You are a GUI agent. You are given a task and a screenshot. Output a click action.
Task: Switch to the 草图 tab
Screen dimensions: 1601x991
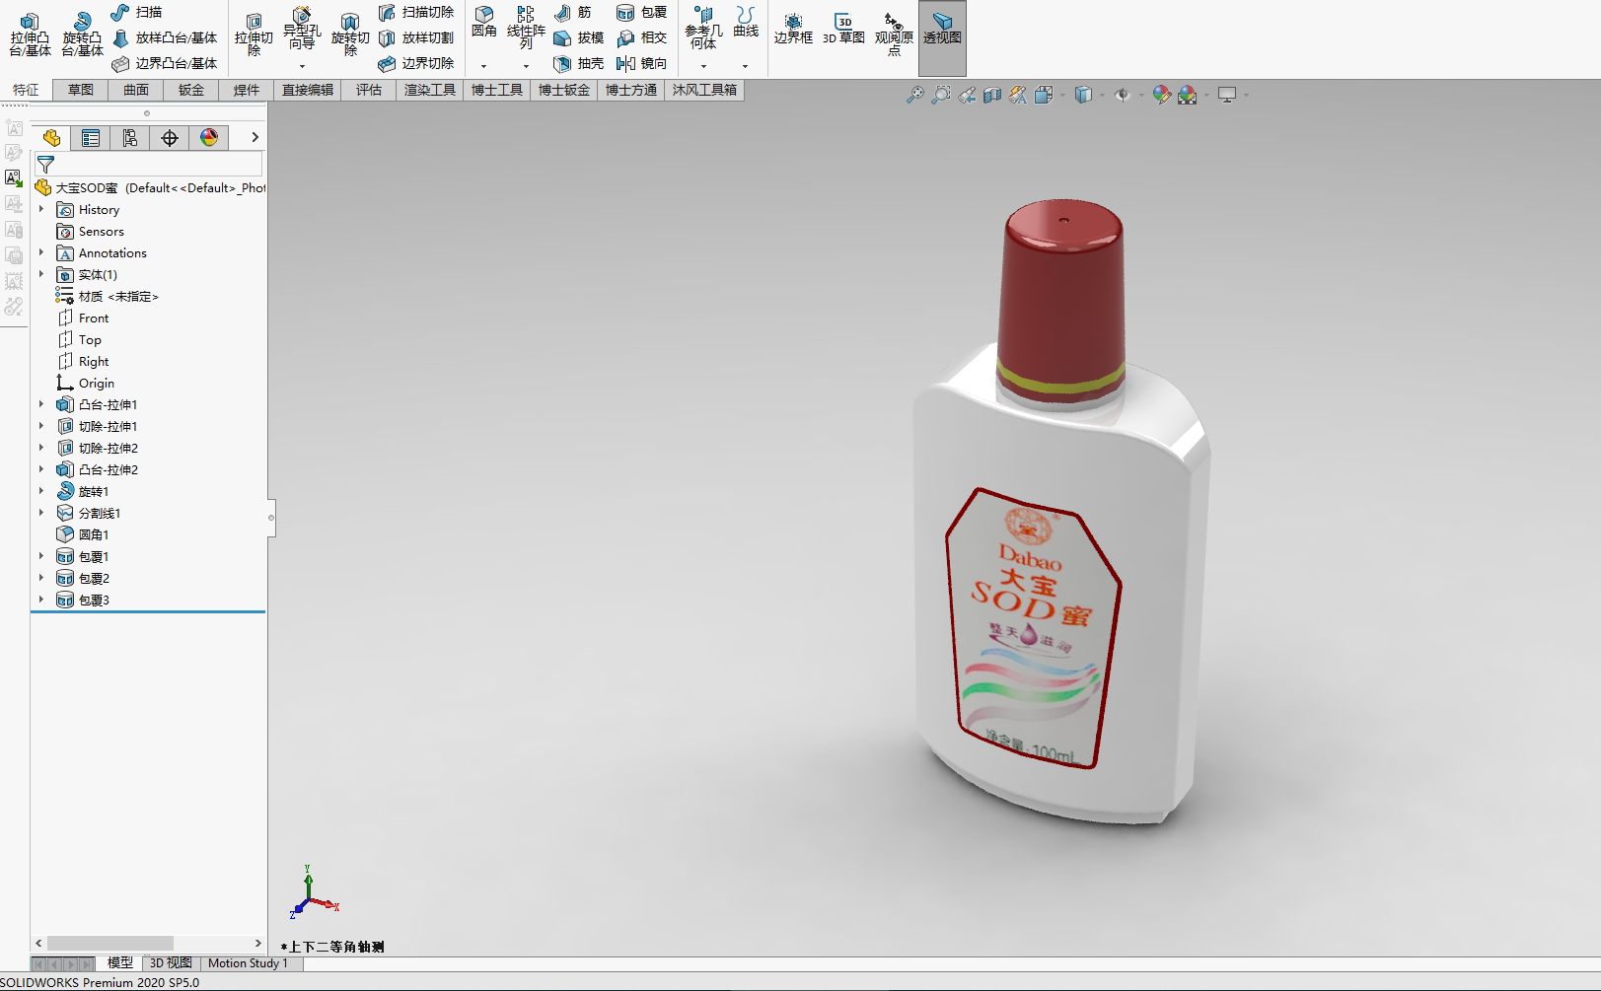click(81, 90)
